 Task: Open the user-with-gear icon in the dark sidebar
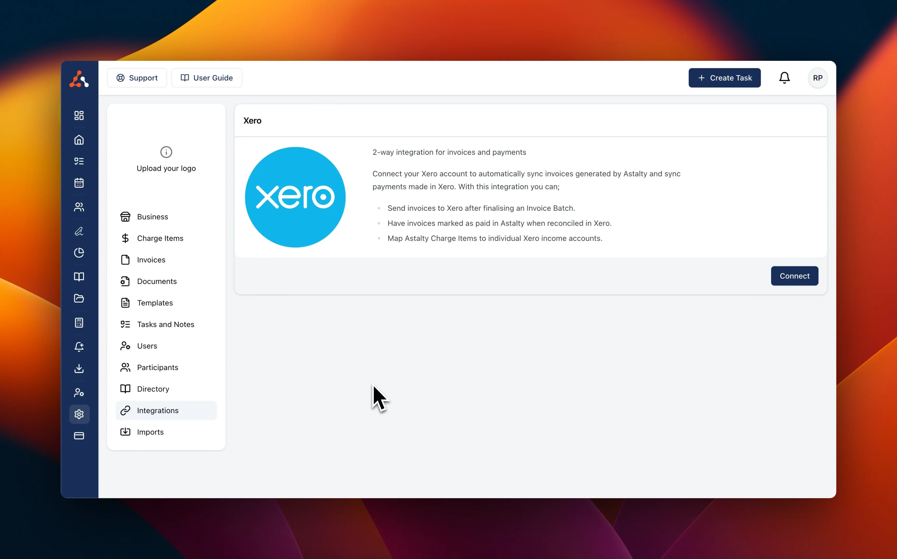click(x=79, y=392)
